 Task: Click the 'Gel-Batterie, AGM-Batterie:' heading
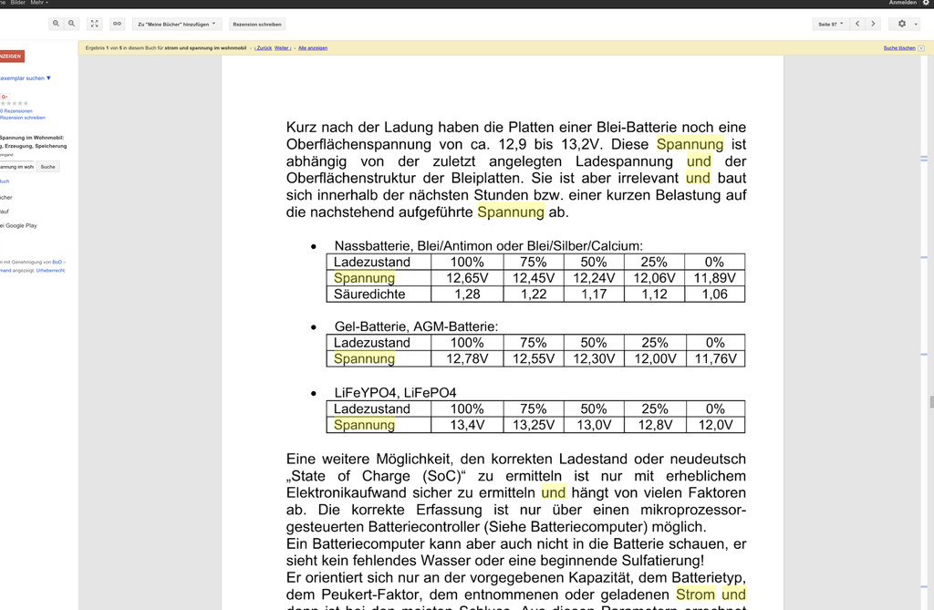coord(416,326)
